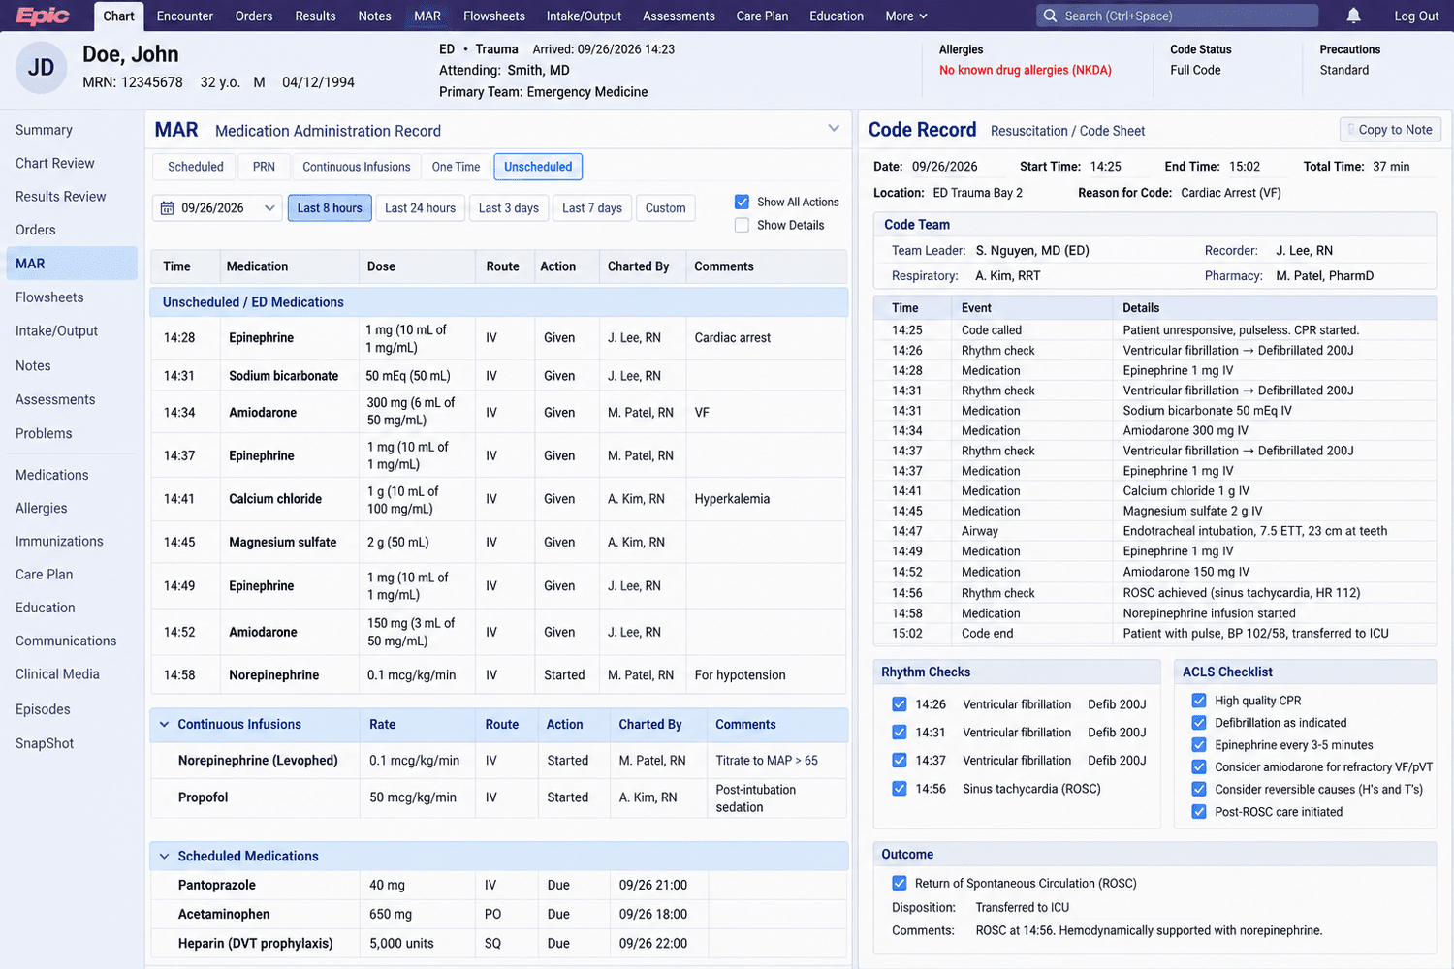Click No known drug allergies text
The height and width of the screenshot is (969, 1454).
pos(1026,70)
